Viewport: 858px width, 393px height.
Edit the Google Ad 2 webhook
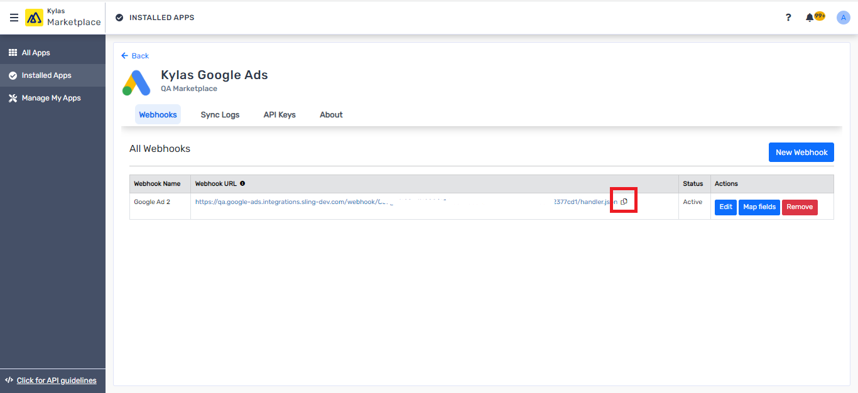[x=725, y=207]
